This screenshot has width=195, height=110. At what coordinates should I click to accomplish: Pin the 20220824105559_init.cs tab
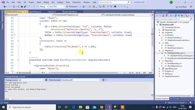point(24,12)
